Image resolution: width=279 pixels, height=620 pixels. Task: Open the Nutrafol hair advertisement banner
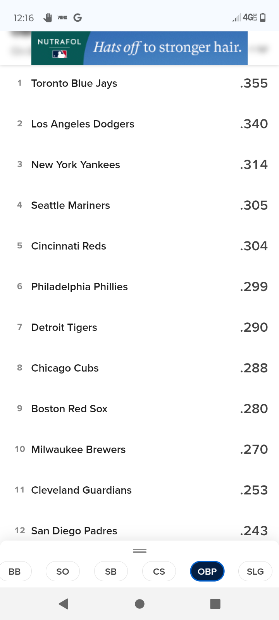coord(139,48)
